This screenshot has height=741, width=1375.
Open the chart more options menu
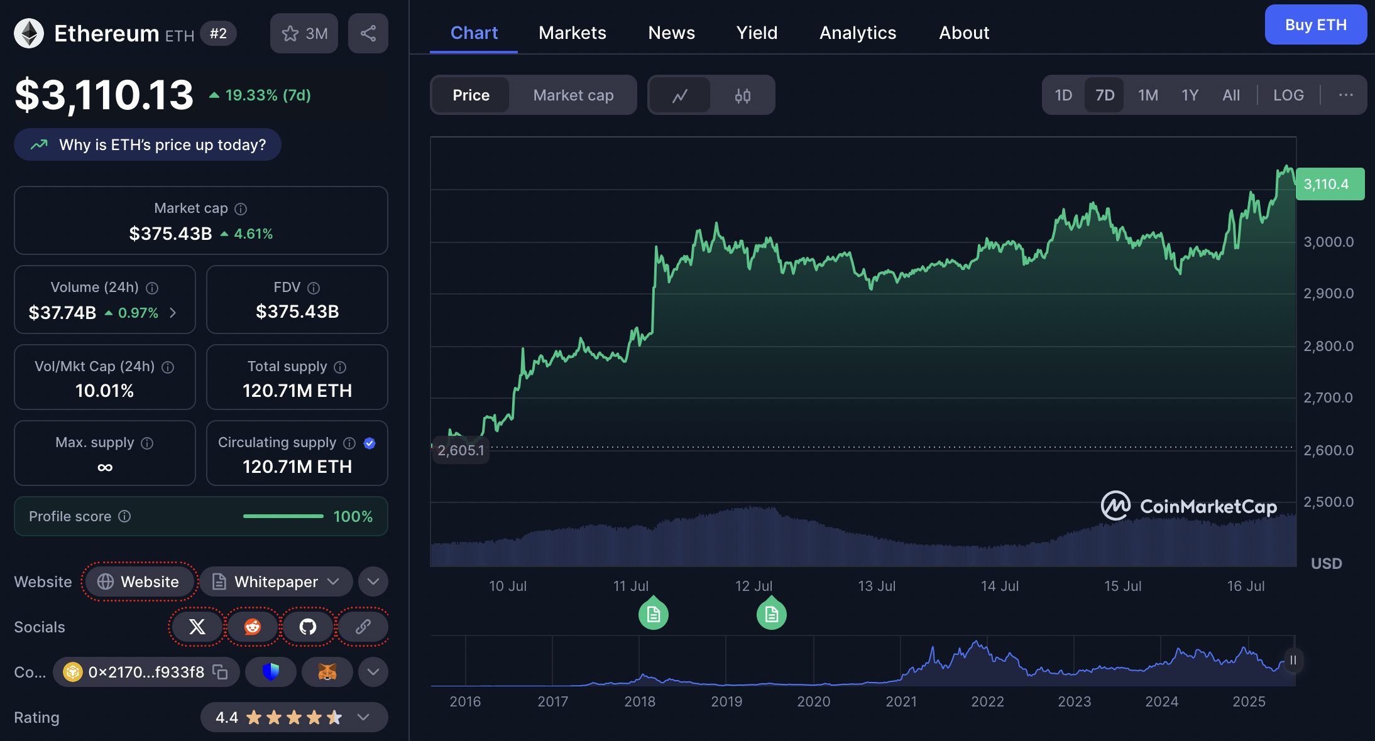point(1345,95)
